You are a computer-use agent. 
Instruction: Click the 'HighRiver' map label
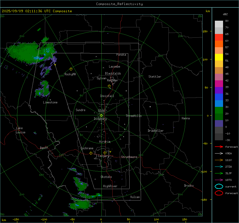tap(110, 186)
